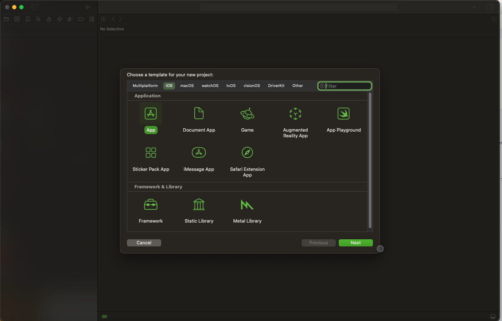The width and height of the screenshot is (502, 321).
Task: Click the green status indicator at bottom
Action: (x=104, y=316)
